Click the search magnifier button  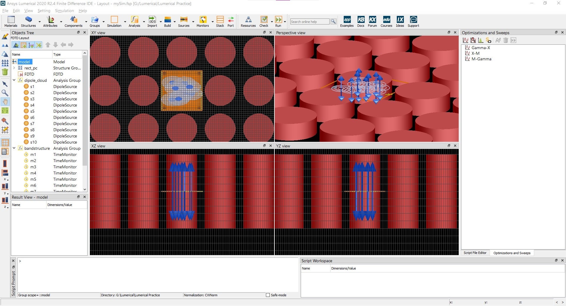(333, 21)
